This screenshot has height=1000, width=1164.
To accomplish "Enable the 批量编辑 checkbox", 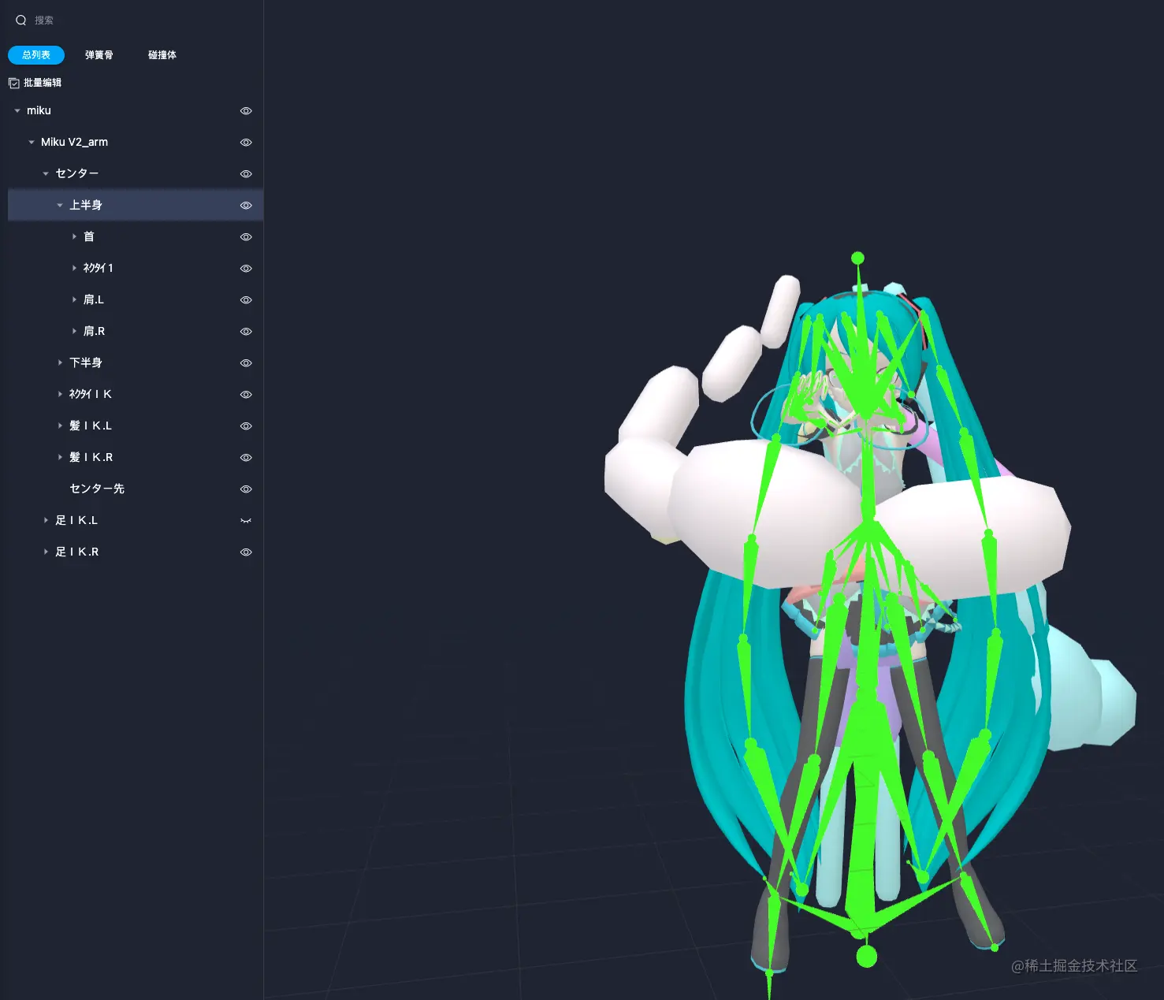I will (x=13, y=83).
